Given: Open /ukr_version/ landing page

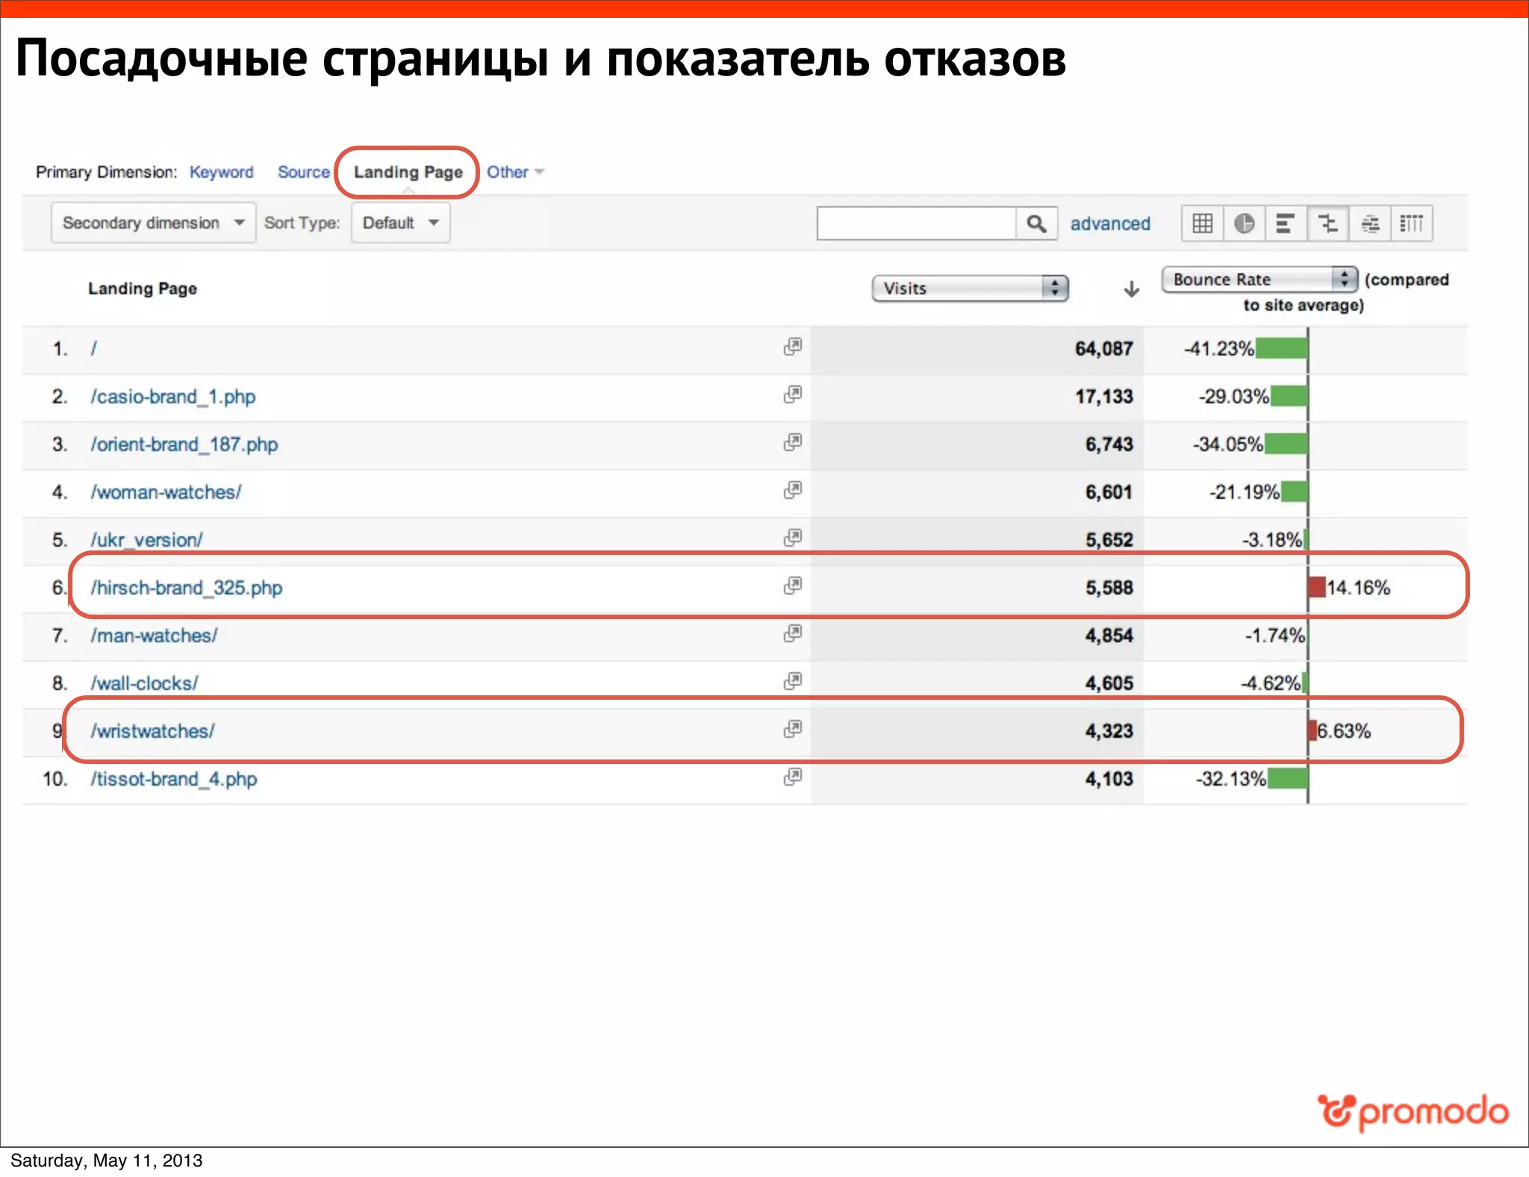Looking at the screenshot, I should [x=146, y=540].
